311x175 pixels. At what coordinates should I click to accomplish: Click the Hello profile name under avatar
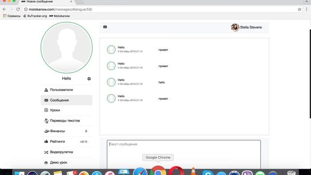click(67, 78)
